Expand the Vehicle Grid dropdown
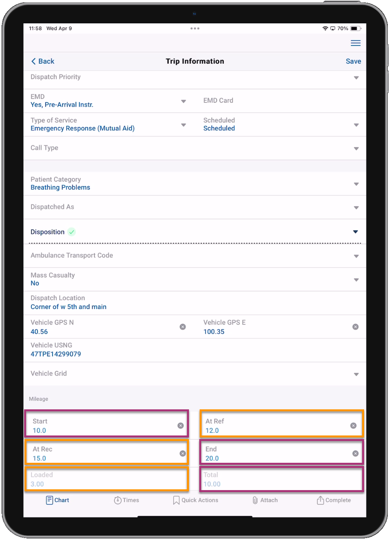This screenshot has width=389, height=540. pos(356,375)
